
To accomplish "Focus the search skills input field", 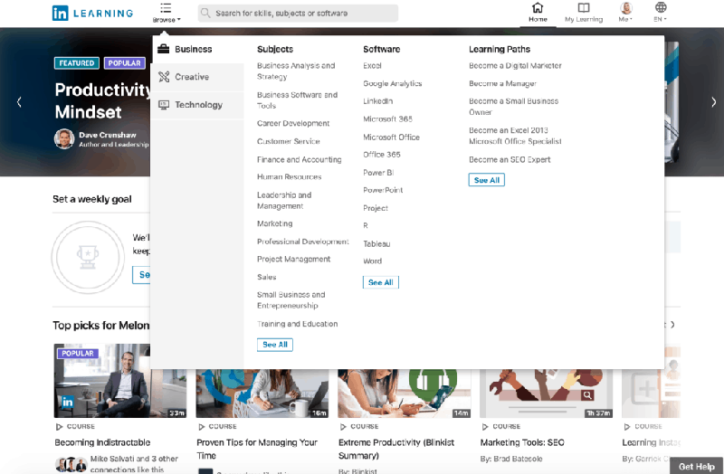I will (x=299, y=13).
